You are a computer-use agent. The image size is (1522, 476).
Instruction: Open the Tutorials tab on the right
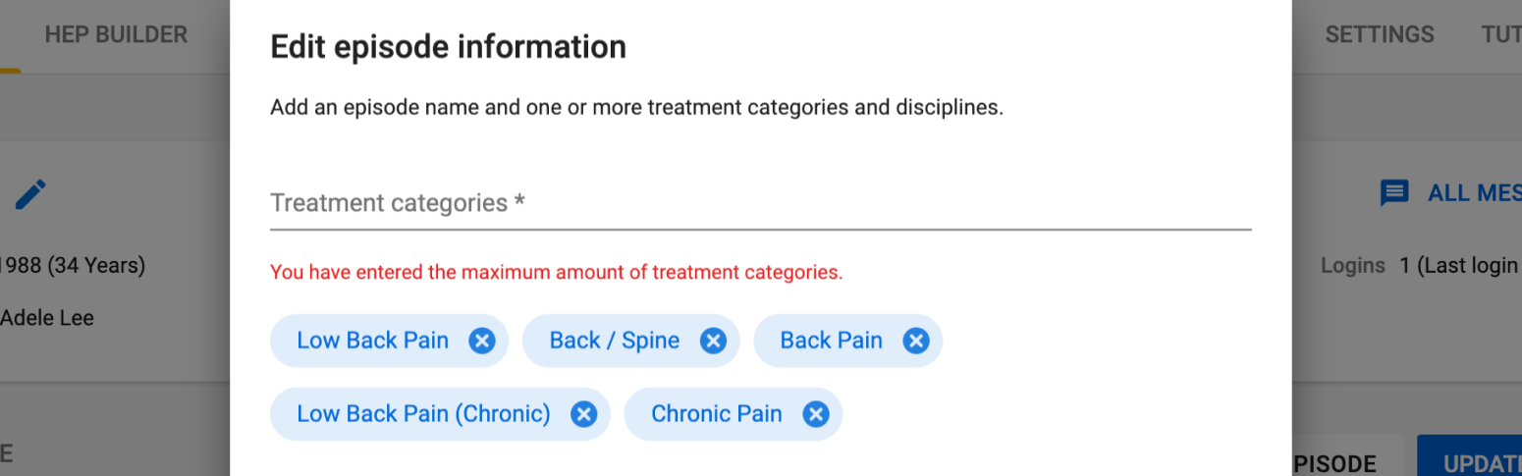tap(1501, 34)
